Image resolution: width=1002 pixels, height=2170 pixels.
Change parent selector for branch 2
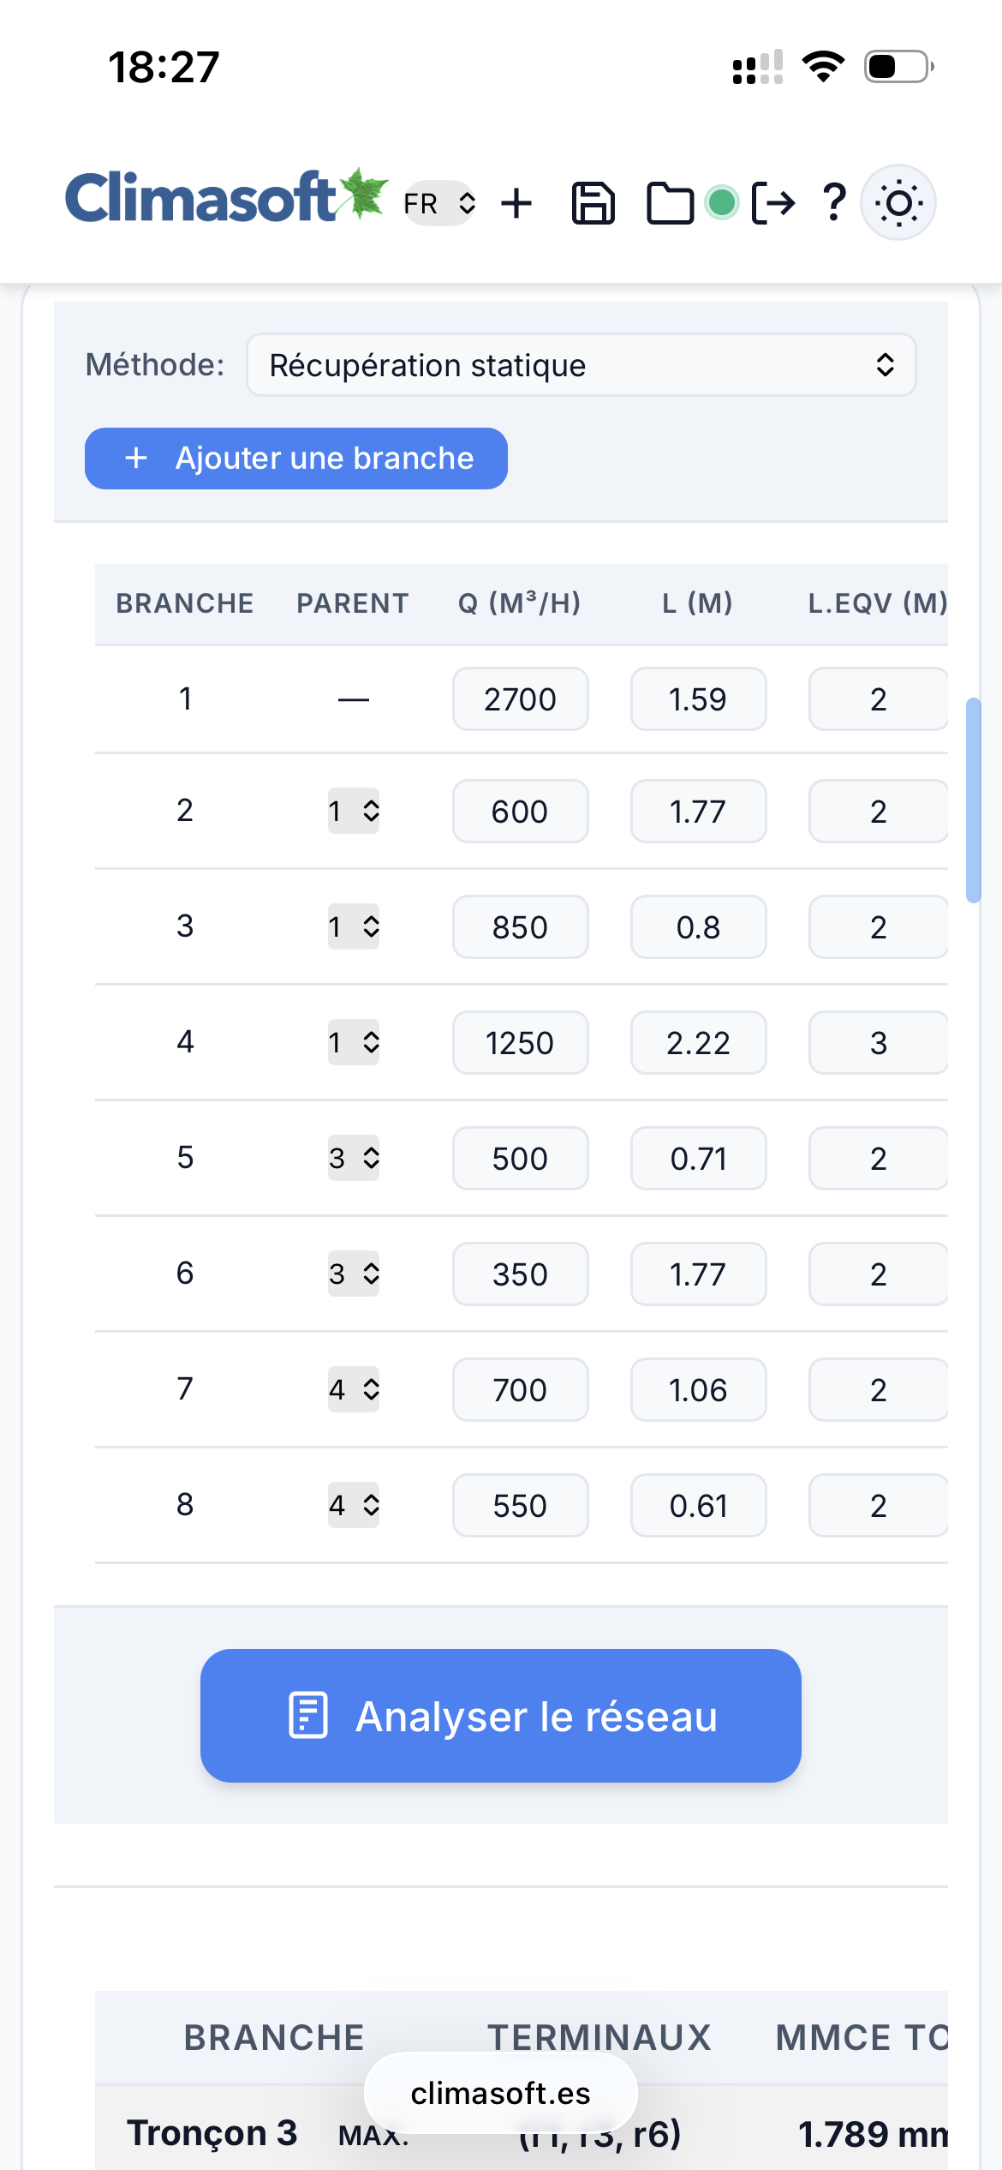point(354,811)
